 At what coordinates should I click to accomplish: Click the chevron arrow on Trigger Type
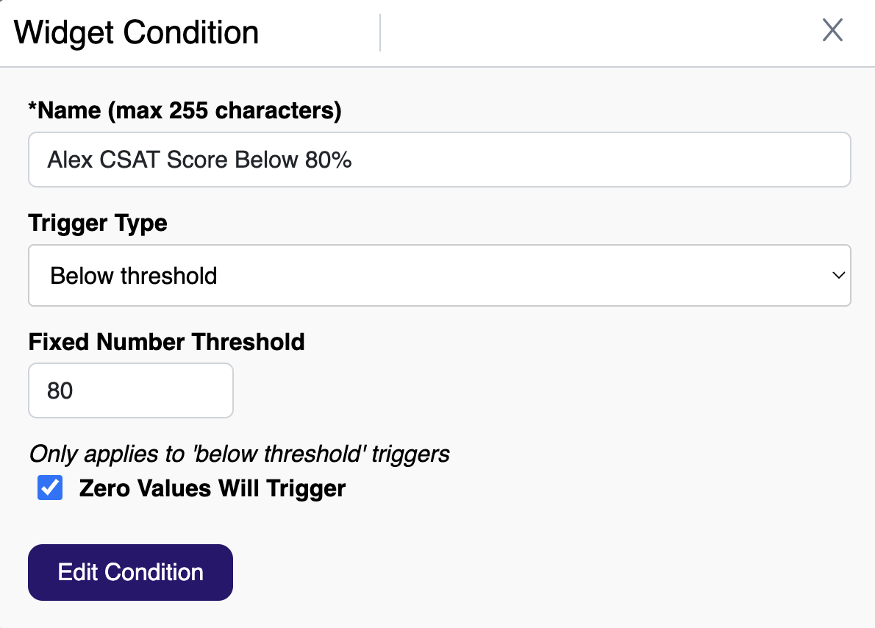point(838,276)
